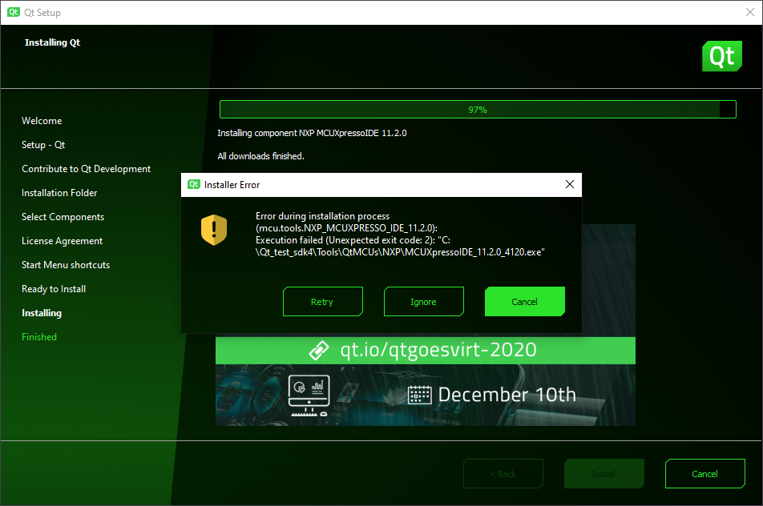
Task: Click the green Cancel button in the error dialog
Action: click(524, 301)
